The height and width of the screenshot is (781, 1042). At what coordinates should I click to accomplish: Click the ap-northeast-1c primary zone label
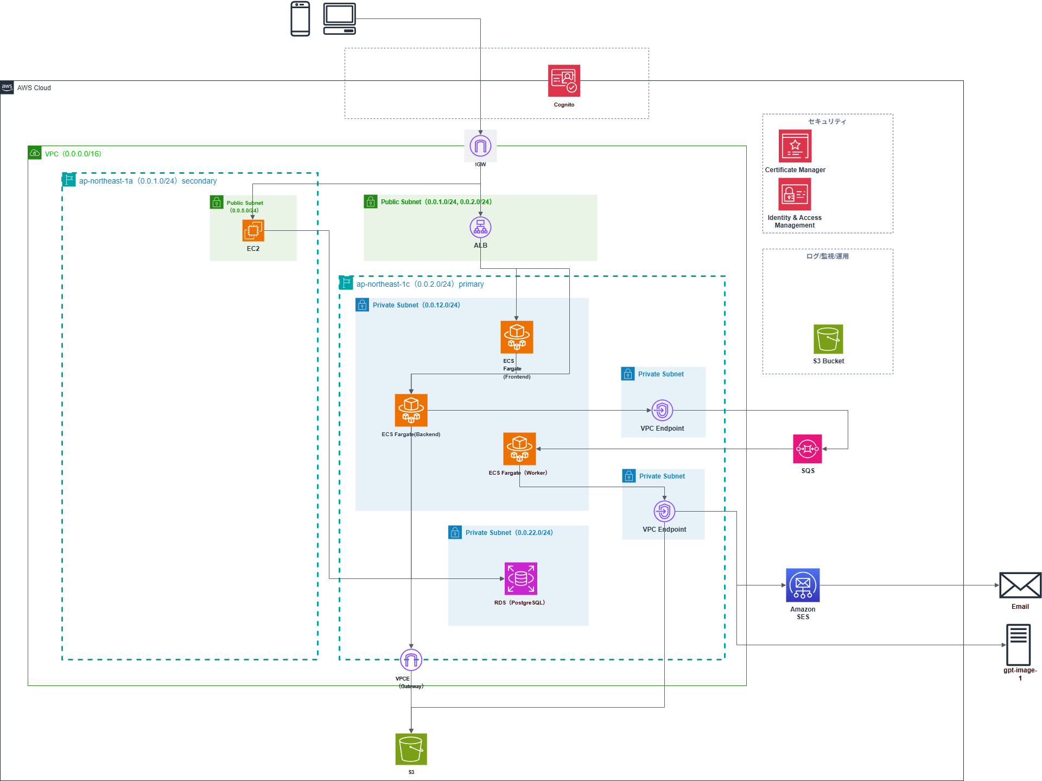point(420,284)
